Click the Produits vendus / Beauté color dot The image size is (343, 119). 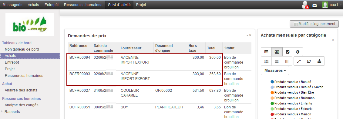point(272,82)
